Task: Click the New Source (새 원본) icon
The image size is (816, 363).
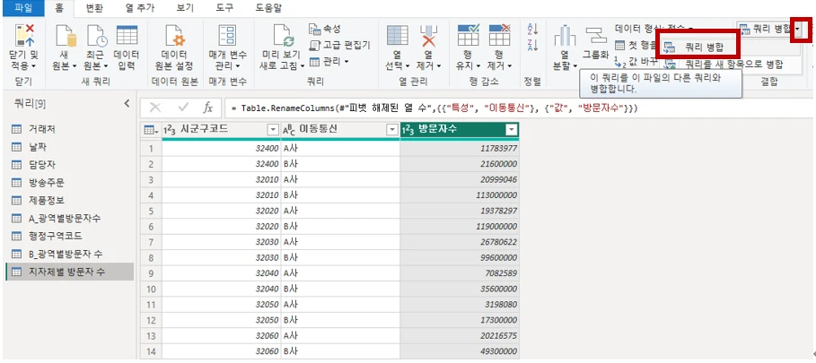Action: click(65, 36)
